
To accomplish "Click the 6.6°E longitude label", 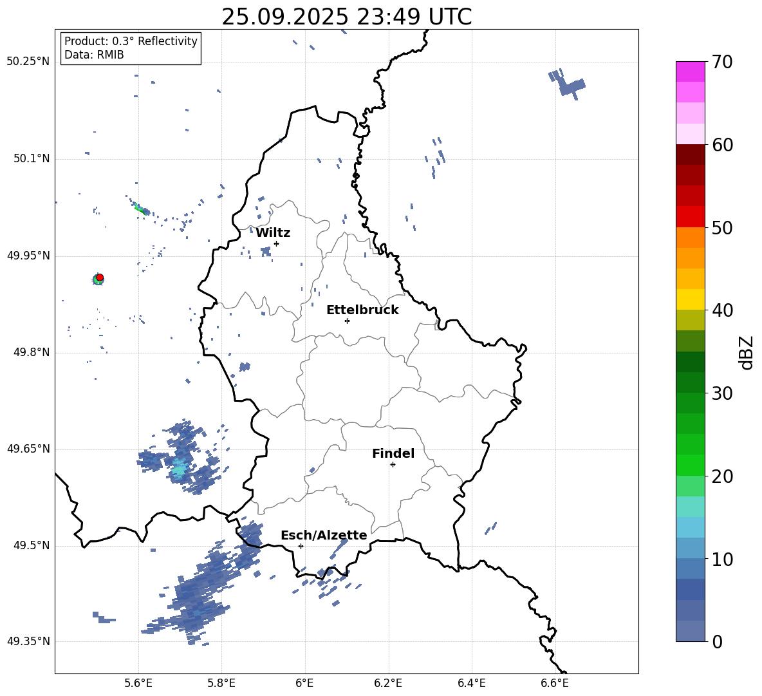I will [x=555, y=684].
